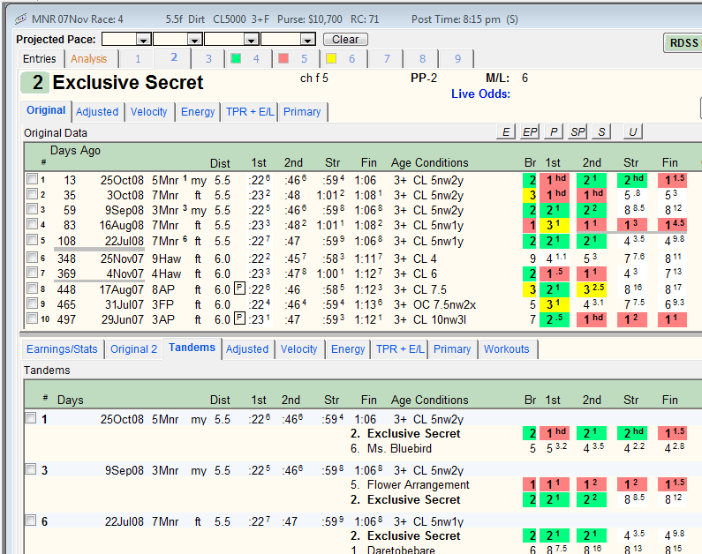The width and height of the screenshot is (702, 554).
Task: Open the second Projected Pace dropdown
Action: click(x=194, y=40)
